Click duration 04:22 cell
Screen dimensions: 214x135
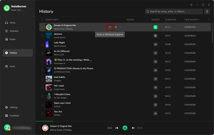pos(168,62)
